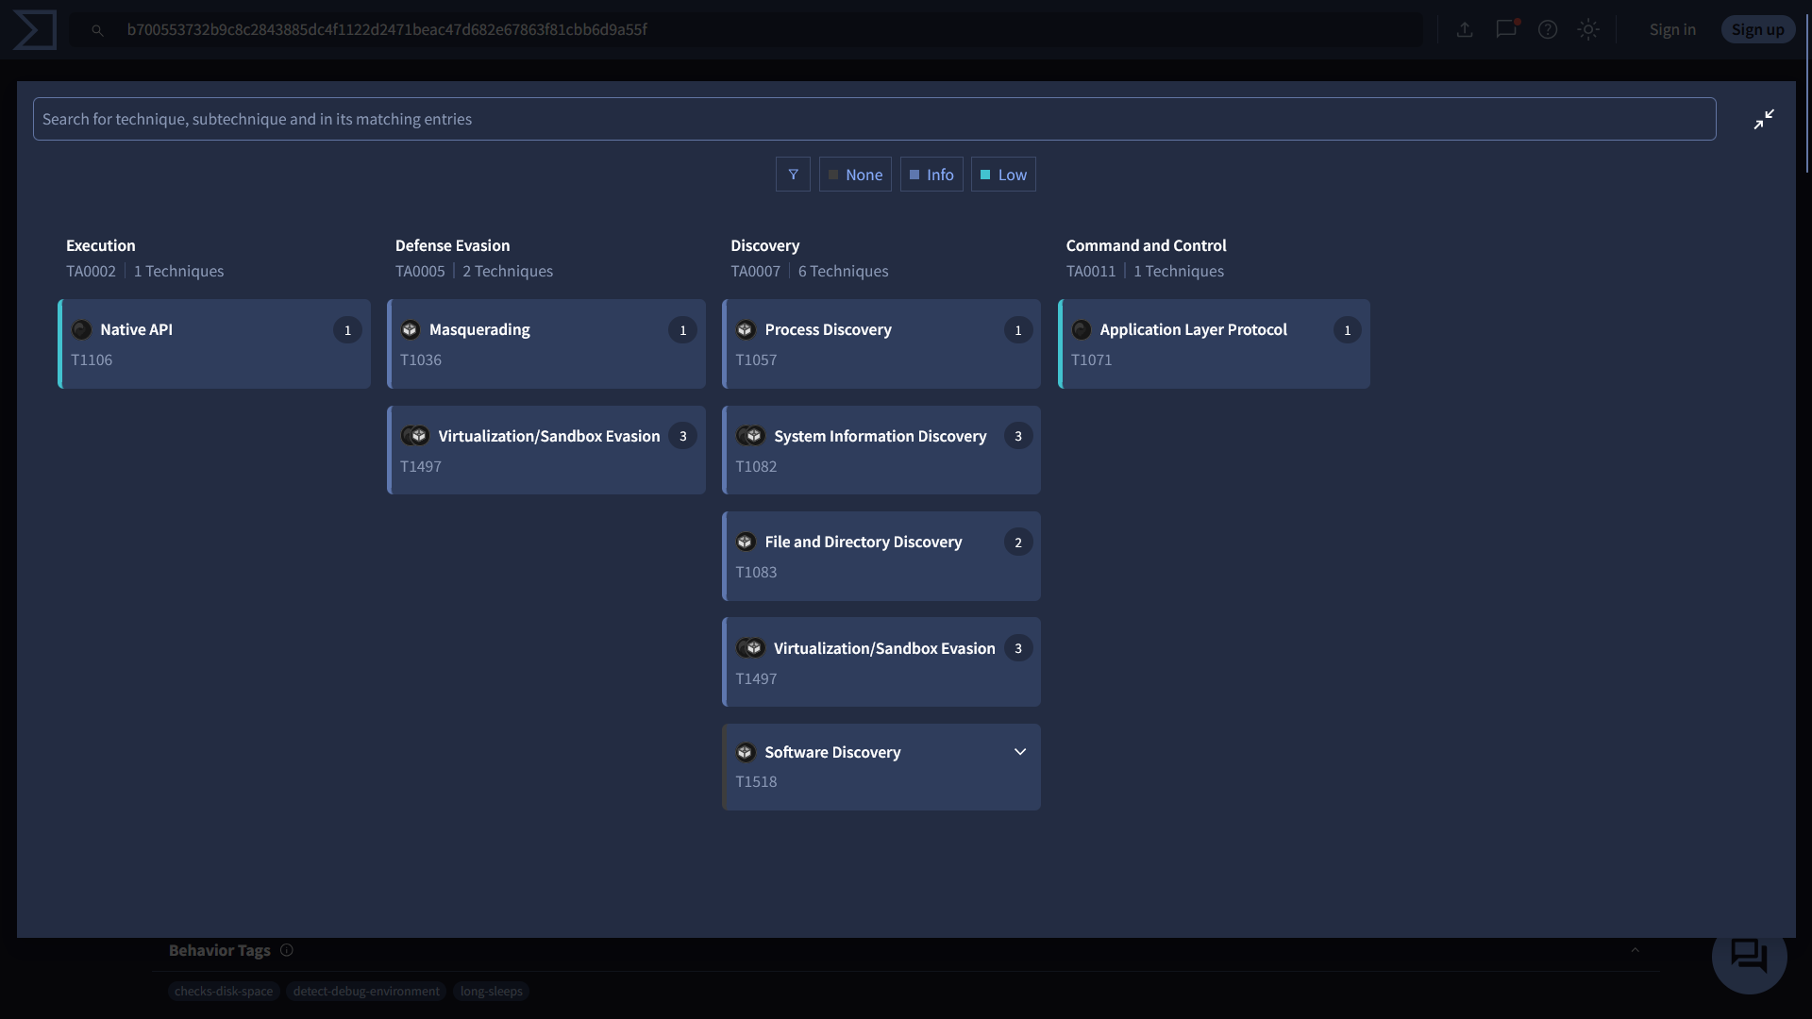The width and height of the screenshot is (1812, 1019).
Task: Click the VirusTotal logo icon
Action: pos(35,29)
